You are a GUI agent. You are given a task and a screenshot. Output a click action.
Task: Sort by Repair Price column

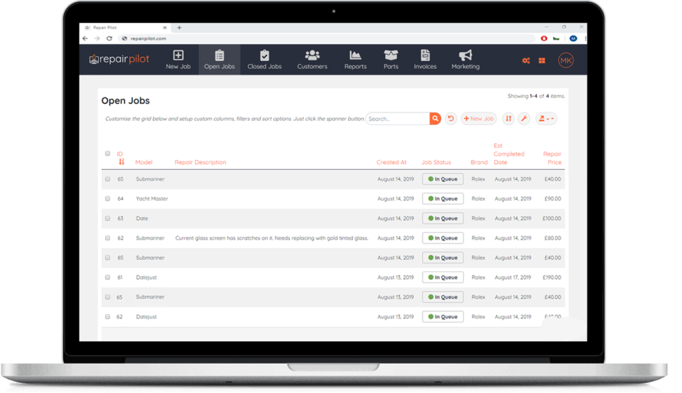[x=552, y=158]
